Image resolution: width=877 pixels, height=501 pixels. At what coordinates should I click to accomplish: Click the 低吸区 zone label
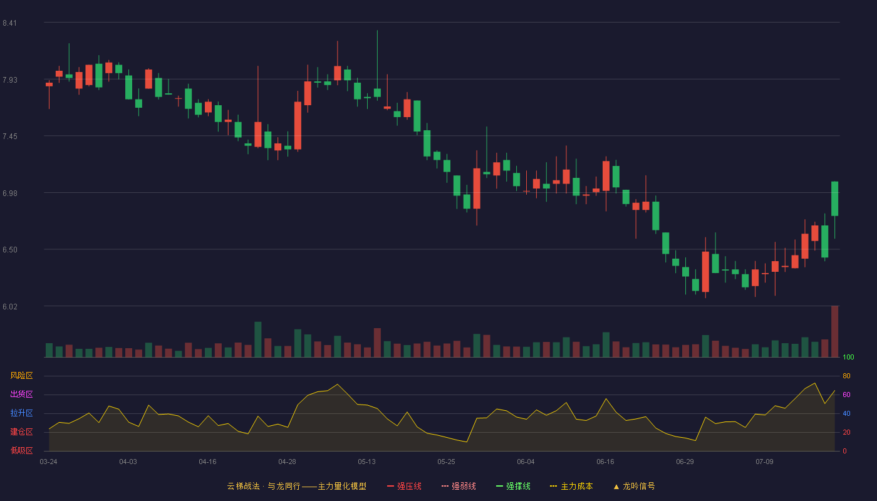tap(21, 450)
